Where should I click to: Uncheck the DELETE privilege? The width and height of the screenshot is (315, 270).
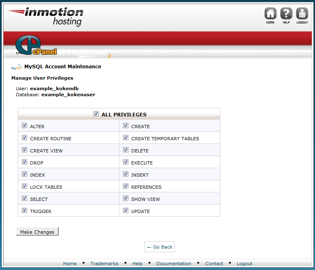click(126, 150)
